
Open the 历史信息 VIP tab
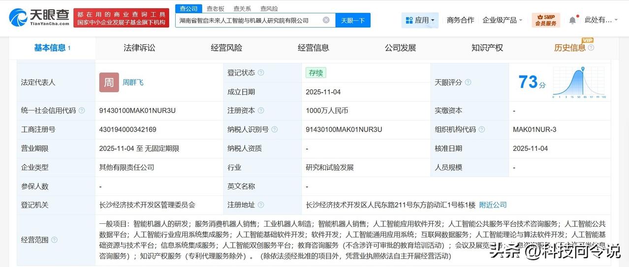tap(570, 48)
